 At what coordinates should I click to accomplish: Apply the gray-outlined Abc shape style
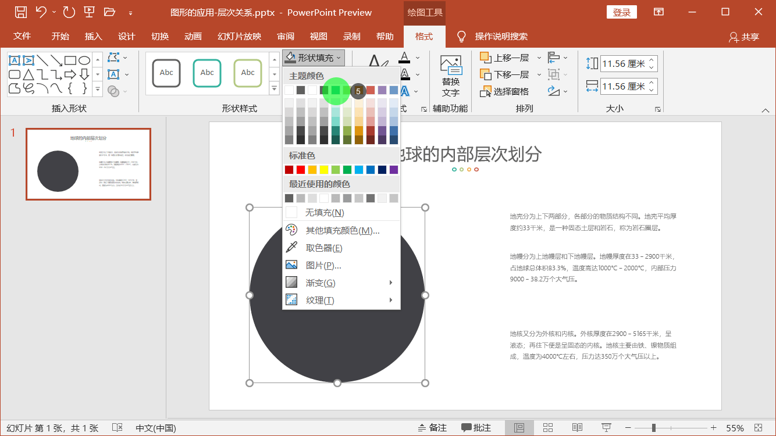coord(166,73)
